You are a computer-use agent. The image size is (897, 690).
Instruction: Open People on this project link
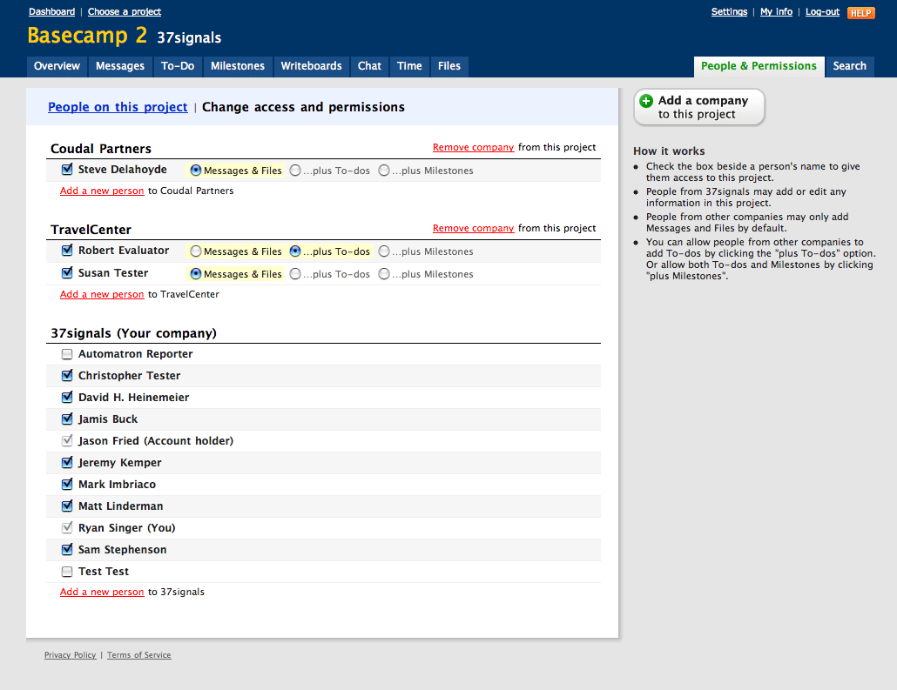(x=118, y=107)
